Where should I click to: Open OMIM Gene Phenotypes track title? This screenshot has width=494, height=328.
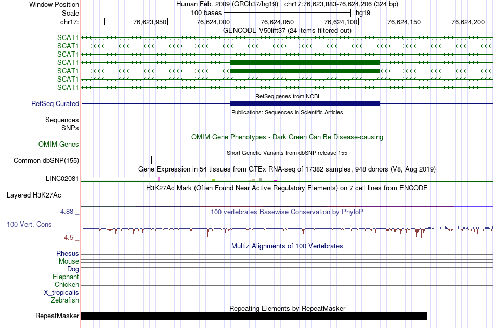click(287, 137)
